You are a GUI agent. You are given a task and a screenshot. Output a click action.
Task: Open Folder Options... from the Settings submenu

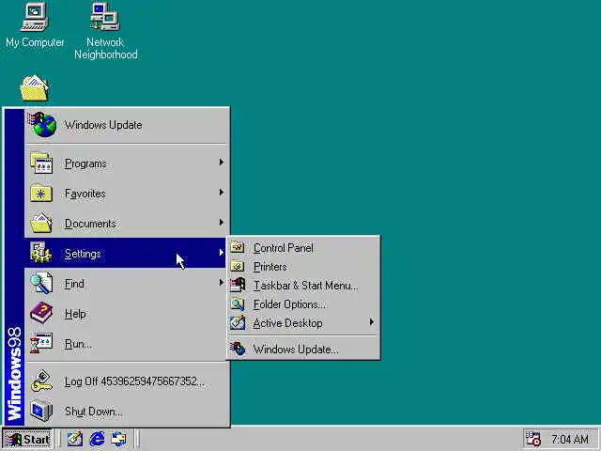tap(303, 304)
